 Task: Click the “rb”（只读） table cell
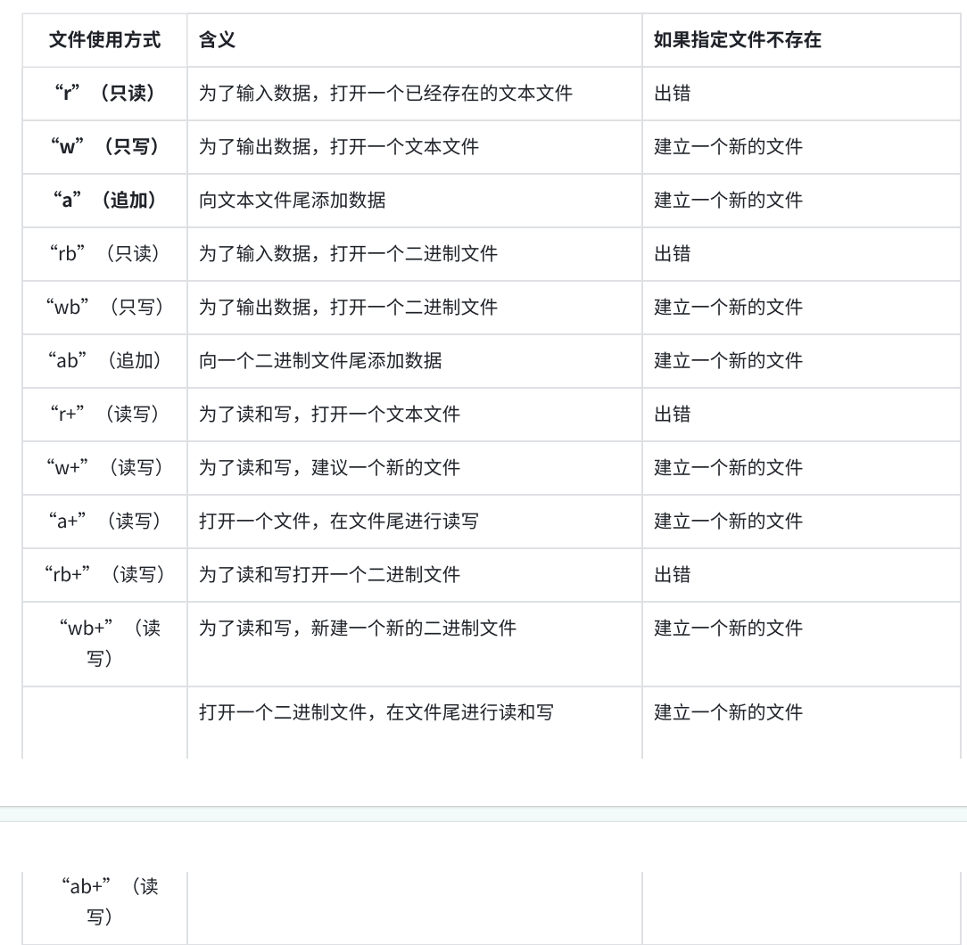click(105, 253)
